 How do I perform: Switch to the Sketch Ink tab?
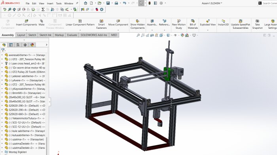pos(46,35)
